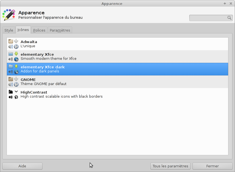
Task: Click the search magnifier icon
Action: pyautogui.click(x=229, y=18)
